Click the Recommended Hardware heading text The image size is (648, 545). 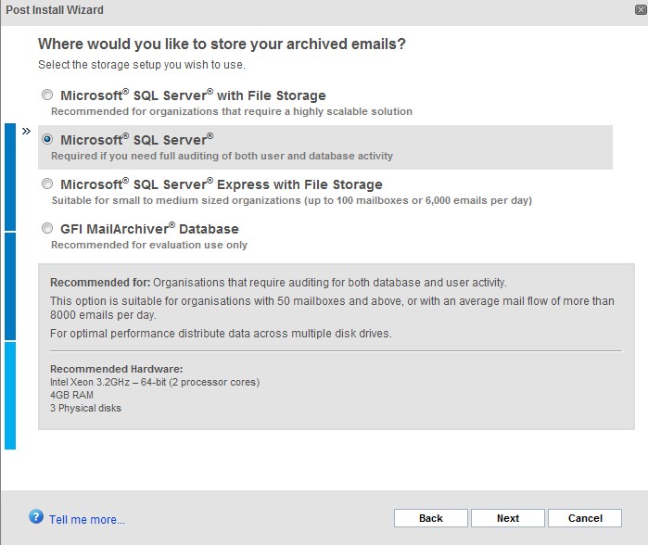[x=117, y=369]
